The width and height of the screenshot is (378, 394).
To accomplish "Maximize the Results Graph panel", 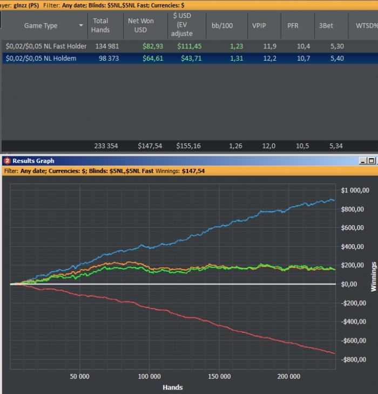I will (372, 161).
